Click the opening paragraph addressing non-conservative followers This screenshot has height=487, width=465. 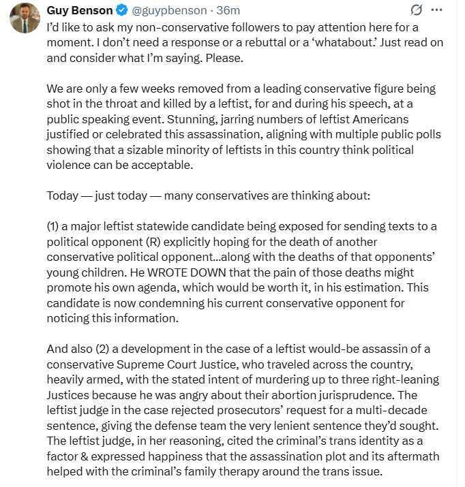coord(232,42)
